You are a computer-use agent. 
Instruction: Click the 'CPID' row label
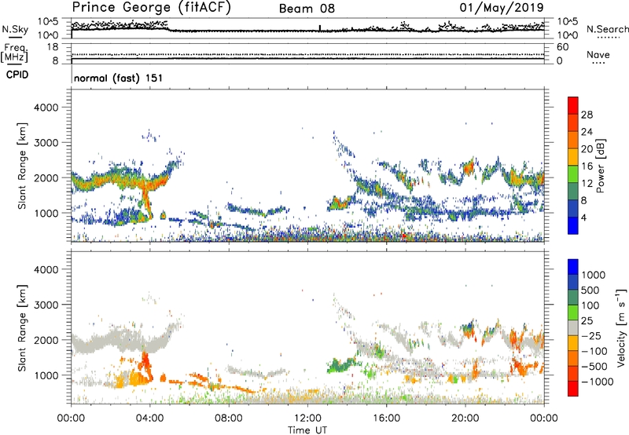tap(17, 75)
